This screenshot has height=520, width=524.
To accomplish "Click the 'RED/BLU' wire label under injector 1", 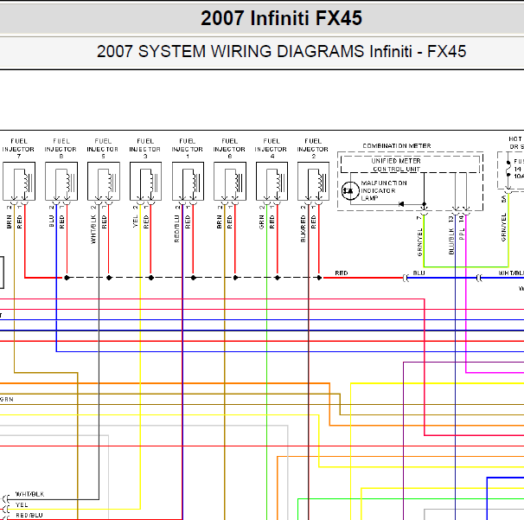I will click(x=177, y=228).
